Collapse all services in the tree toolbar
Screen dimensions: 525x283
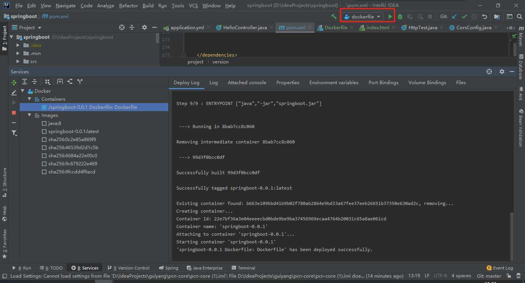(35, 82)
